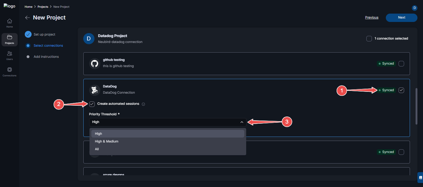Open the user avatar D at top right
Image resolution: width=423 pixels, height=187 pixels.
[414, 8]
